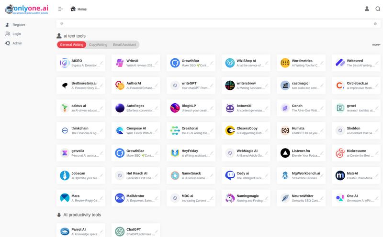Click the more+ link for text tools
The height and width of the screenshot is (237, 383).
coord(376,44)
